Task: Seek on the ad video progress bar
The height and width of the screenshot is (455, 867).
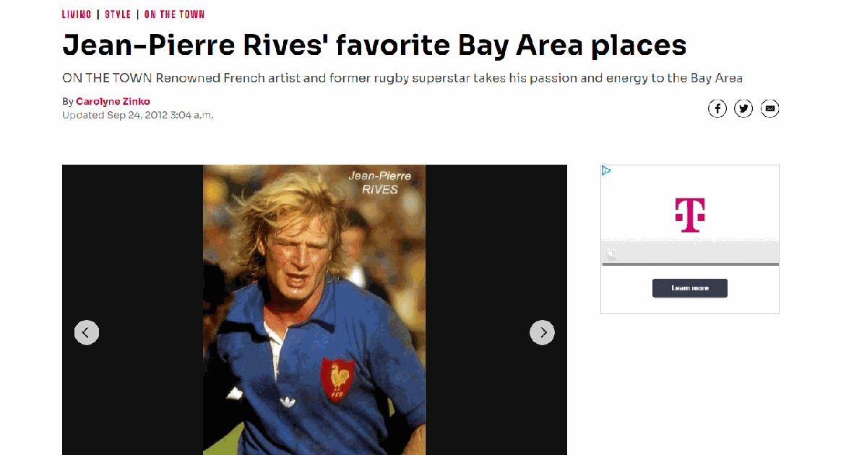Action: (690, 264)
